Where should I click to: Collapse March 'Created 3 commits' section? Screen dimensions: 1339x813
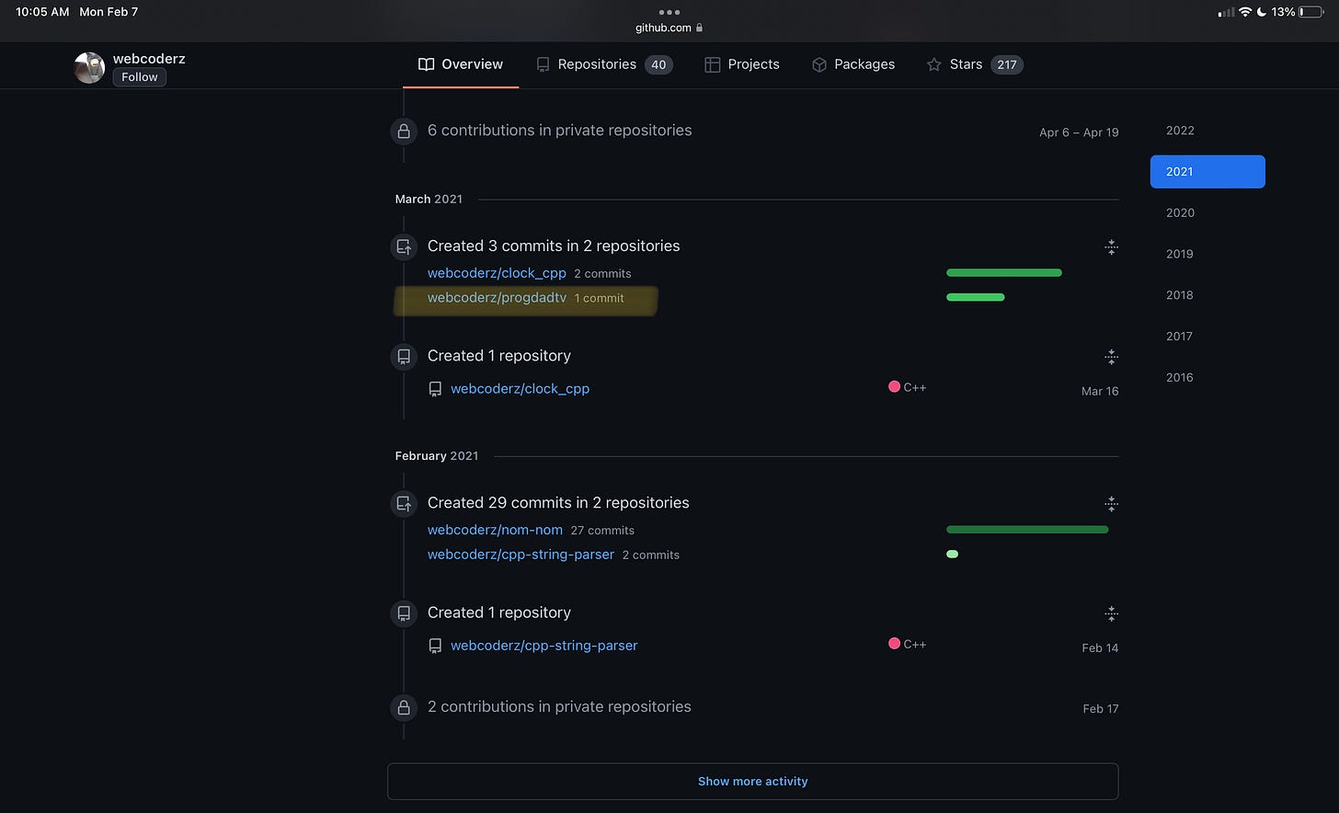(1111, 246)
